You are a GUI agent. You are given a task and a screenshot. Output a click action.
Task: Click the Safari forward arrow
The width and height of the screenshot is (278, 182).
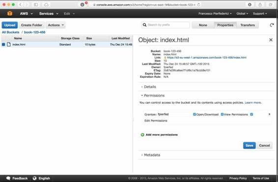(27, 4)
